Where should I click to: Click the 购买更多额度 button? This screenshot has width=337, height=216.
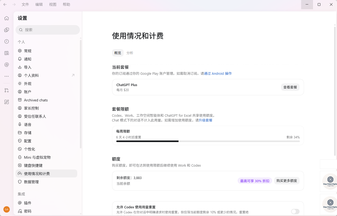point(287,181)
